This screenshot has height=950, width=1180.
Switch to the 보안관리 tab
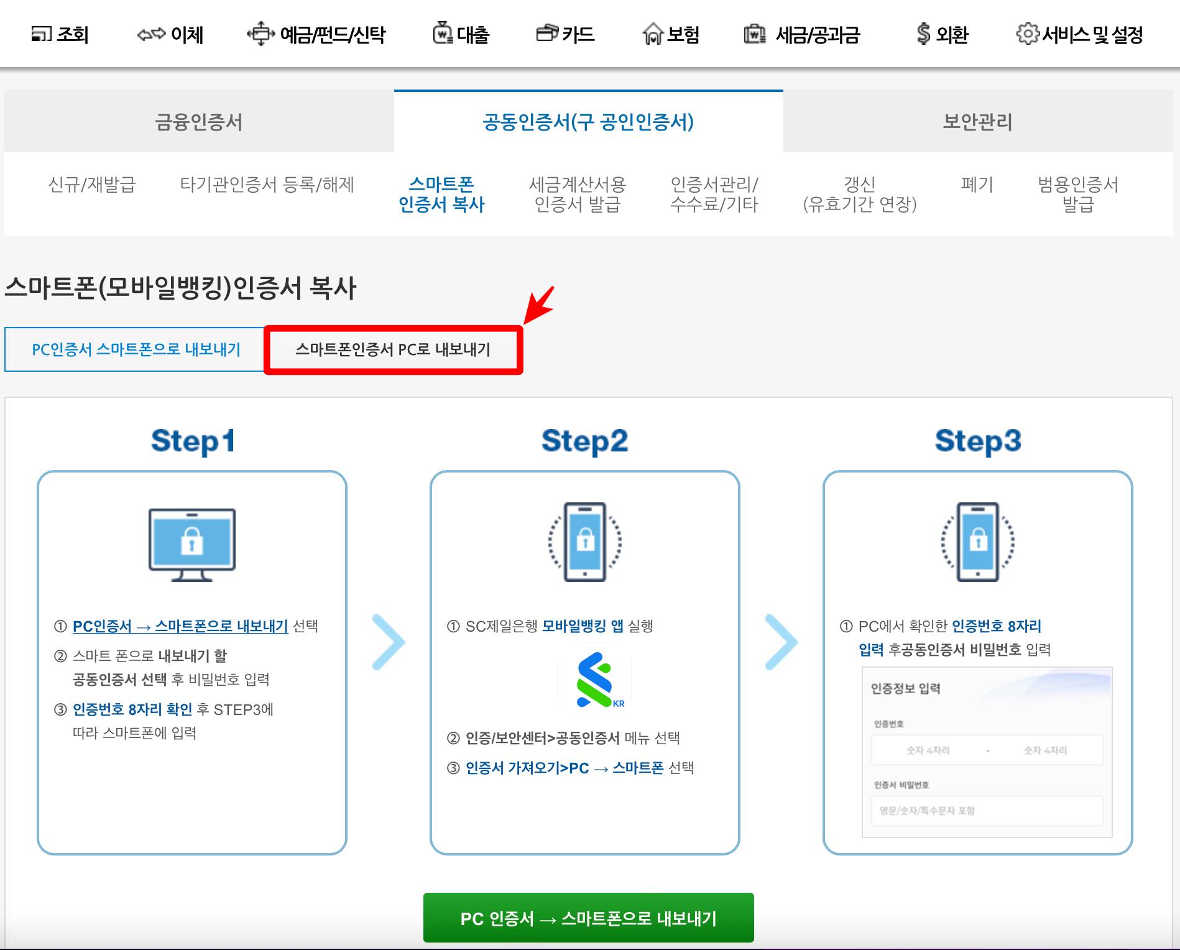pyautogui.click(x=981, y=122)
